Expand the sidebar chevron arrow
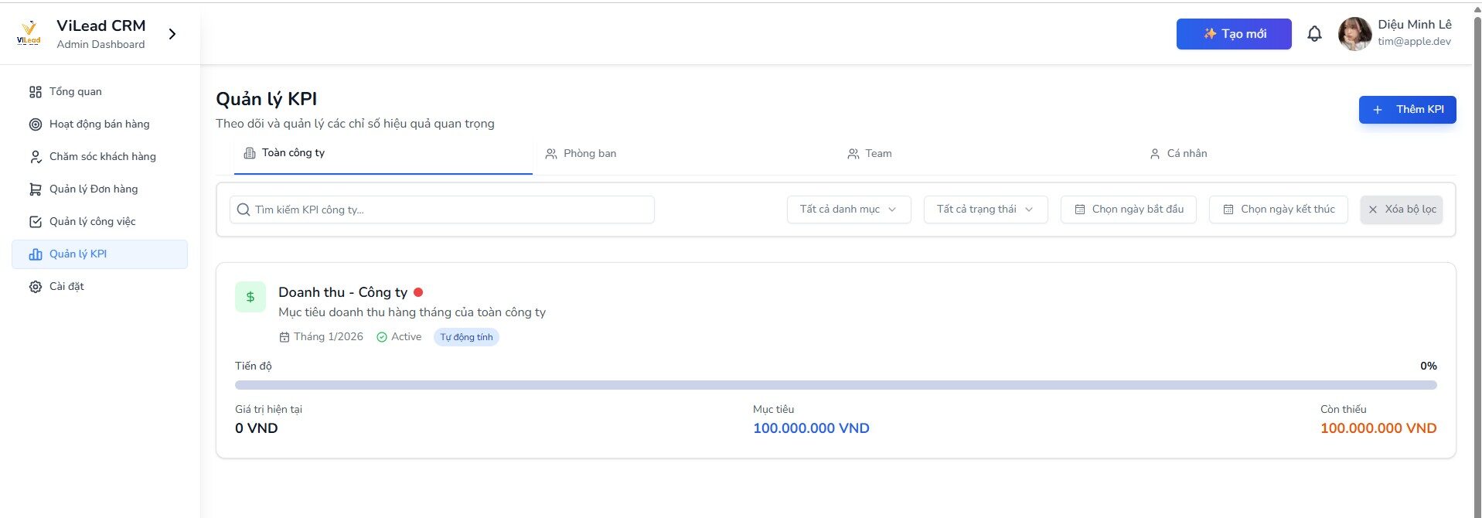The image size is (1482, 518). click(172, 34)
